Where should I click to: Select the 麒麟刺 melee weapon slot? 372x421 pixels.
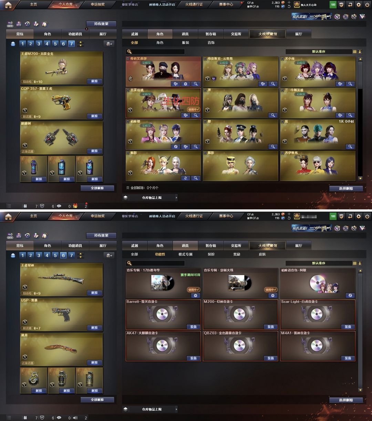(61, 137)
